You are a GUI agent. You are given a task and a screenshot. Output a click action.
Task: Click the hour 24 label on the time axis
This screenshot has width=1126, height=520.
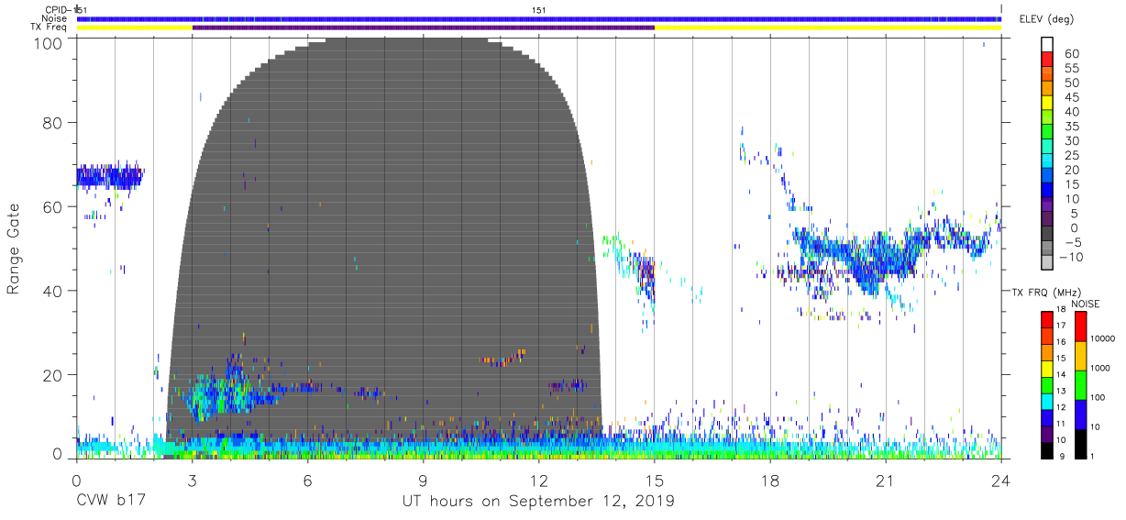pyautogui.click(x=1001, y=481)
